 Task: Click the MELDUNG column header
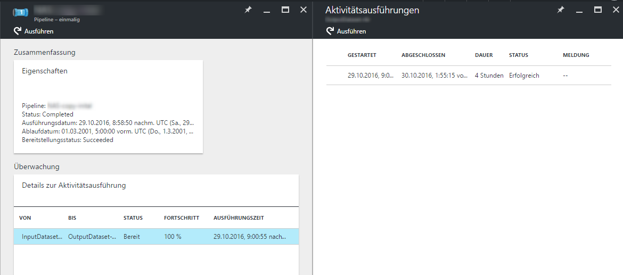(576, 55)
